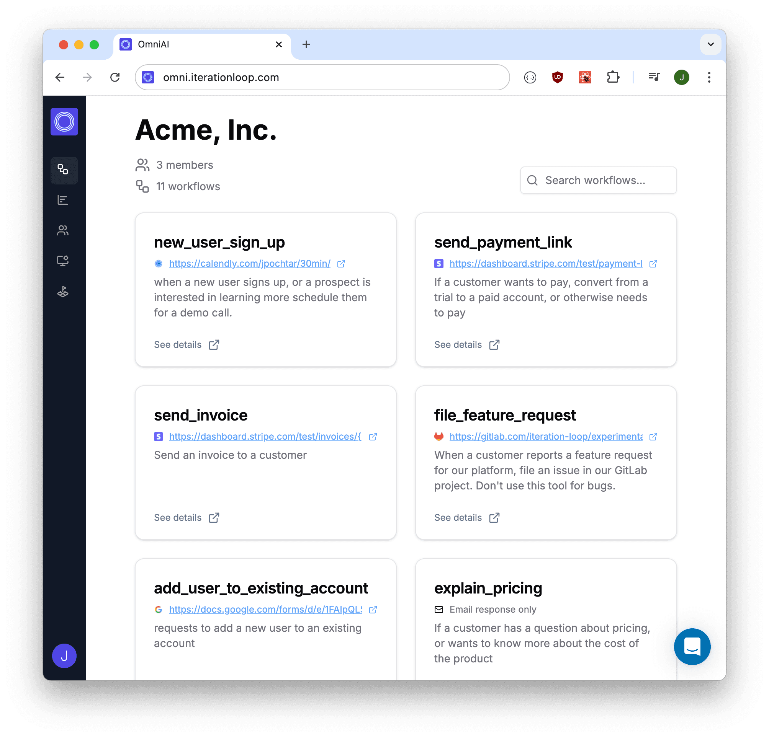769x737 pixels.
Task: Open the sidebar members icon
Action: tap(63, 230)
